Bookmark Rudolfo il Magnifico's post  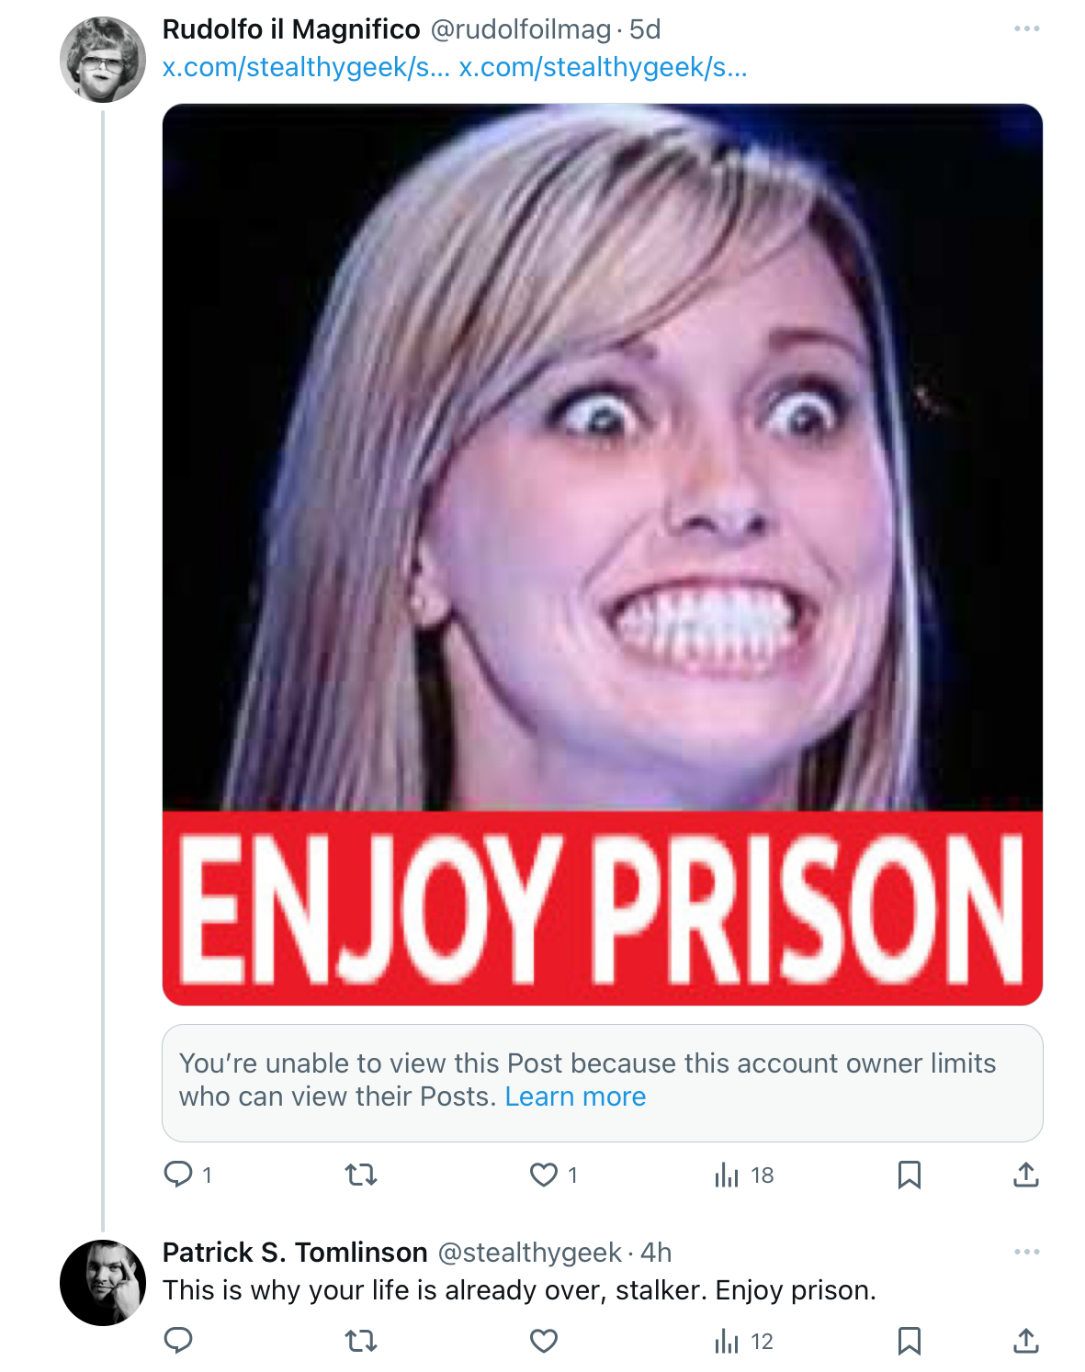click(x=909, y=1175)
